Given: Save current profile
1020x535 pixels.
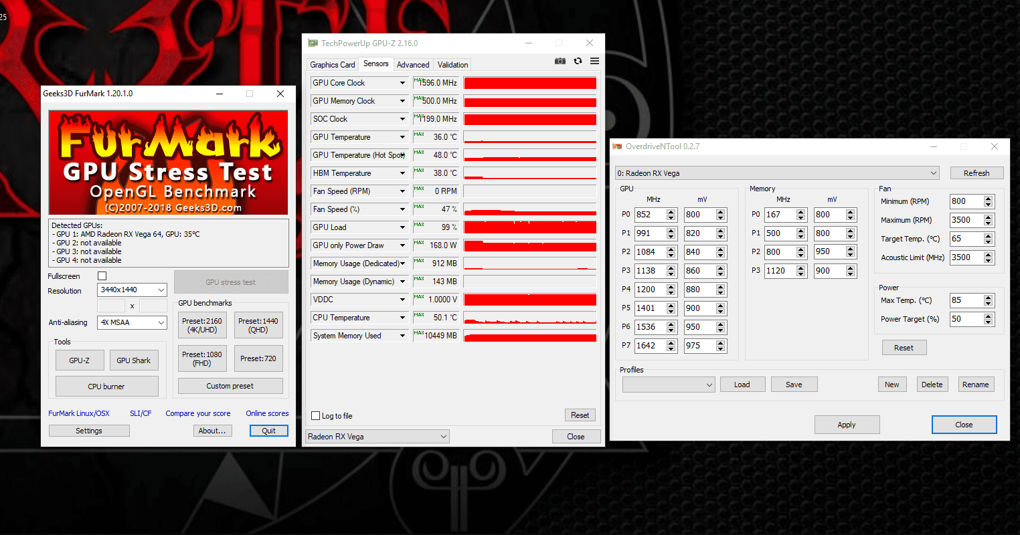Looking at the screenshot, I should click(794, 385).
